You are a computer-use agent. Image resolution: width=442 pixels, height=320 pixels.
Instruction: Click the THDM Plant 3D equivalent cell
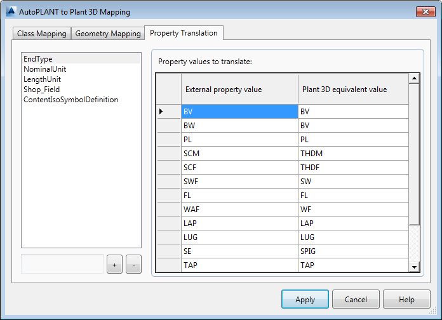pos(353,154)
